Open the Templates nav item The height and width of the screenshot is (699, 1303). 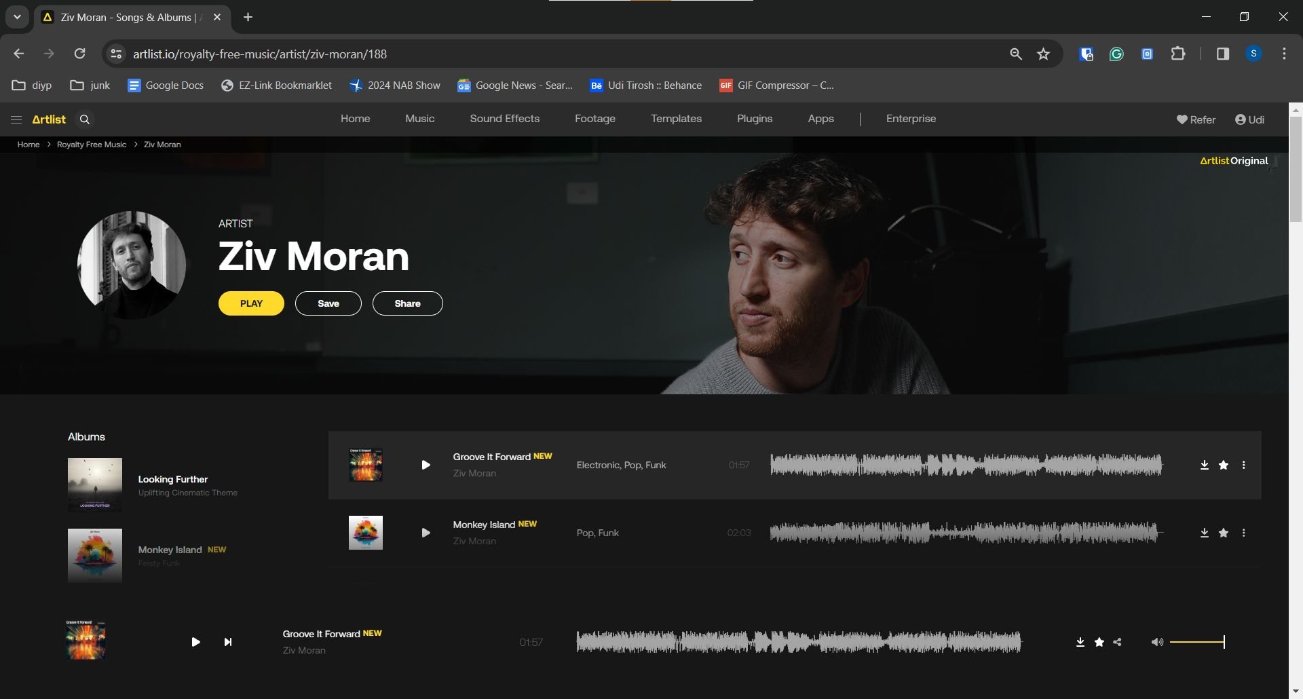click(x=677, y=119)
